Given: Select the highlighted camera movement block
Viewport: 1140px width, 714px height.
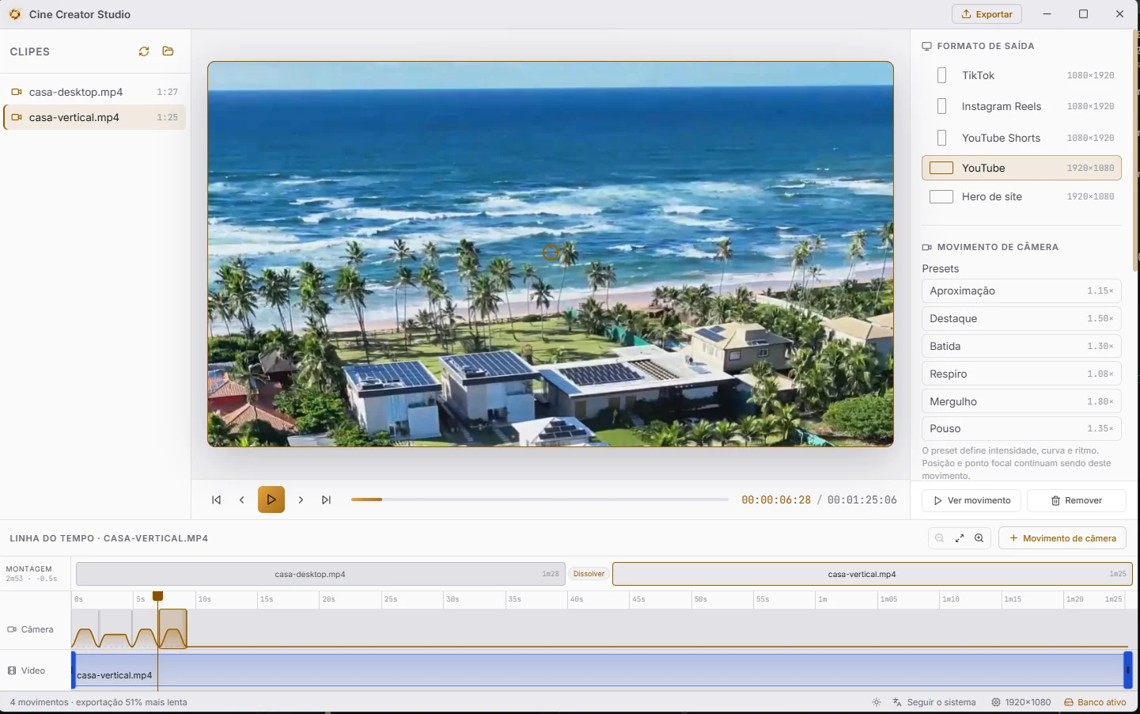Looking at the screenshot, I should coord(173,629).
